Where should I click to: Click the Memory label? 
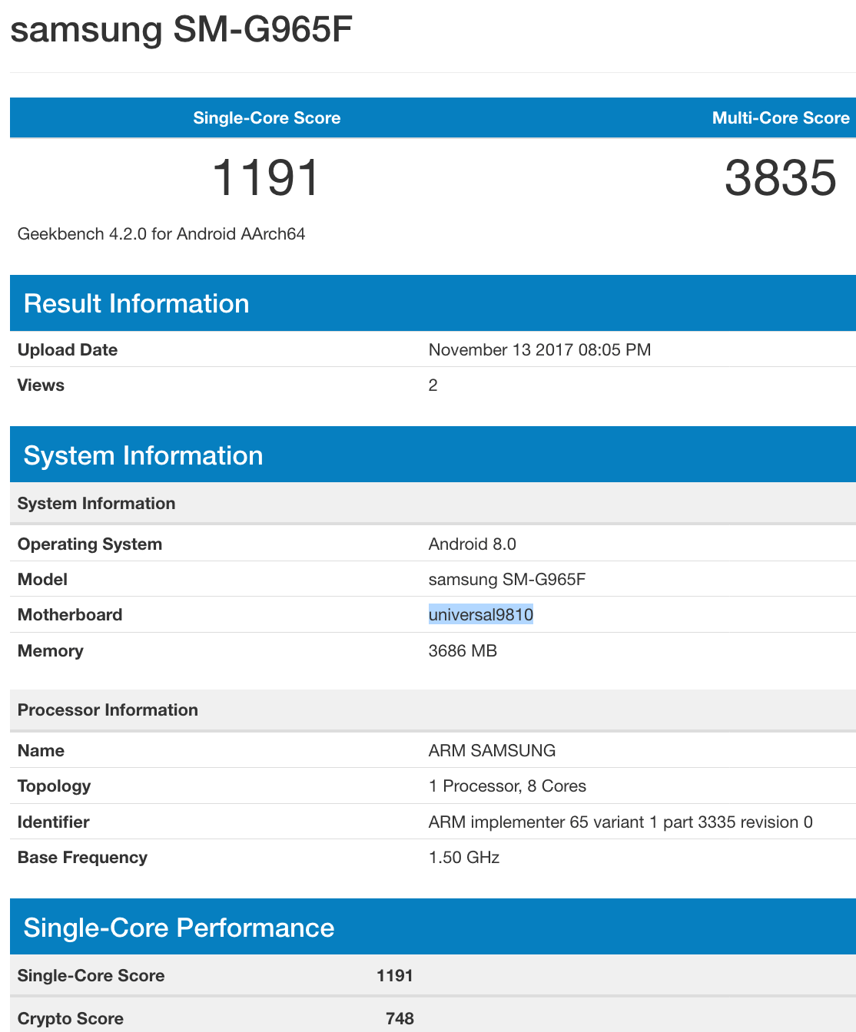pyautogui.click(x=51, y=651)
